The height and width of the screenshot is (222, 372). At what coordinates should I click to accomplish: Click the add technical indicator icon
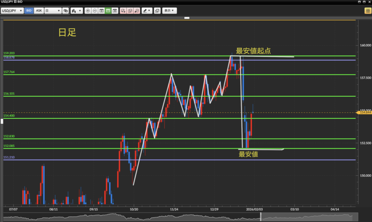[x=124, y=11]
